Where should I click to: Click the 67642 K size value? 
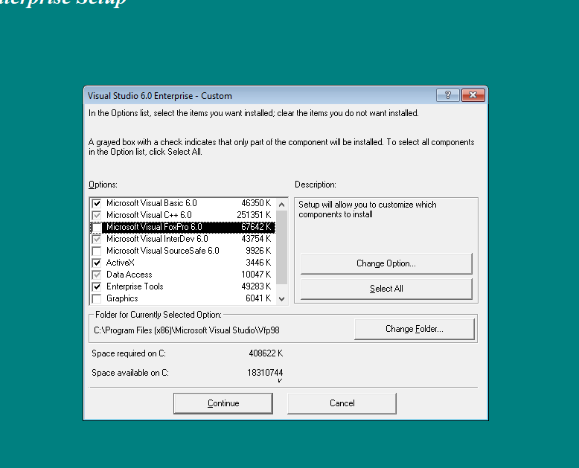[x=256, y=227]
